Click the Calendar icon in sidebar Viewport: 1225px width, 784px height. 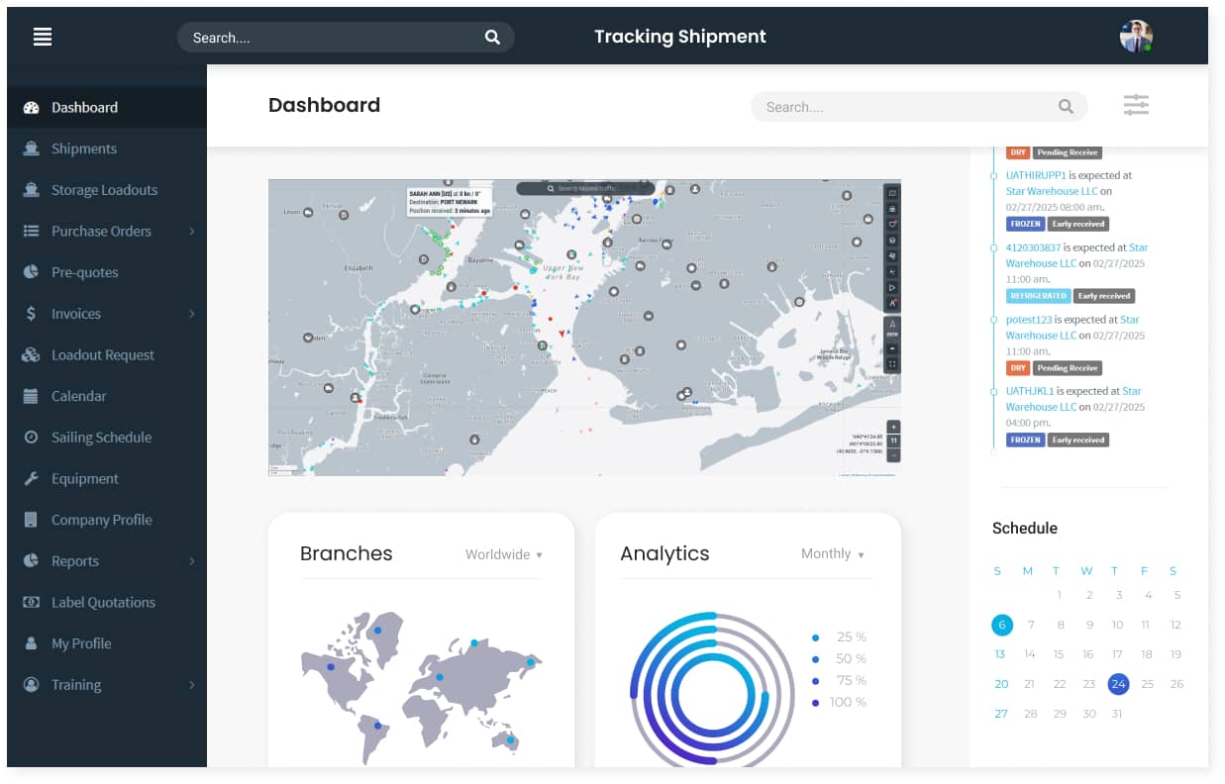(31, 396)
